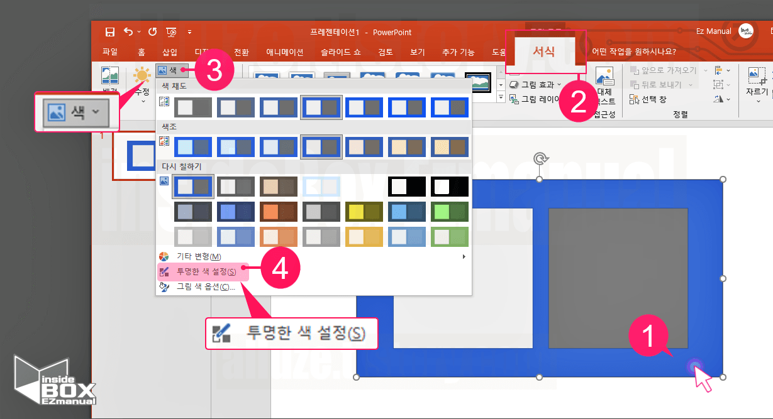Pick the first light-blue color tone swatch
Viewport: 773px width, 419px height.
tap(193, 147)
